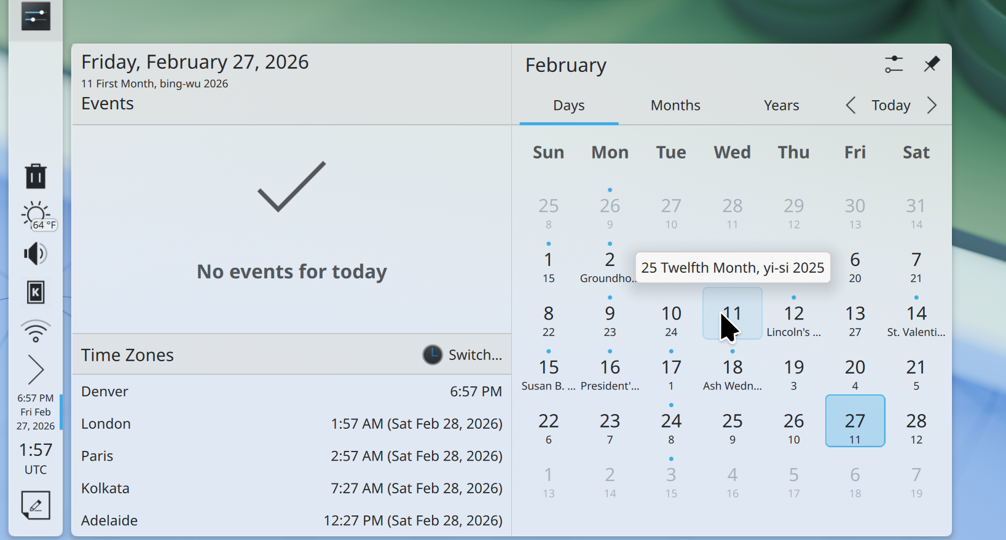This screenshot has width=1006, height=540.
Task: Open the sticky note edit icon
Action: [36, 506]
